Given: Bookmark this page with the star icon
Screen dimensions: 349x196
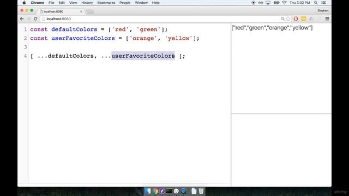Looking at the screenshot, I should [288, 19].
